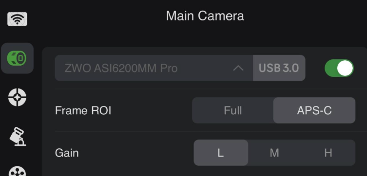Open the Wi-Fi connection settings icon
The height and width of the screenshot is (176, 367).
(18, 19)
